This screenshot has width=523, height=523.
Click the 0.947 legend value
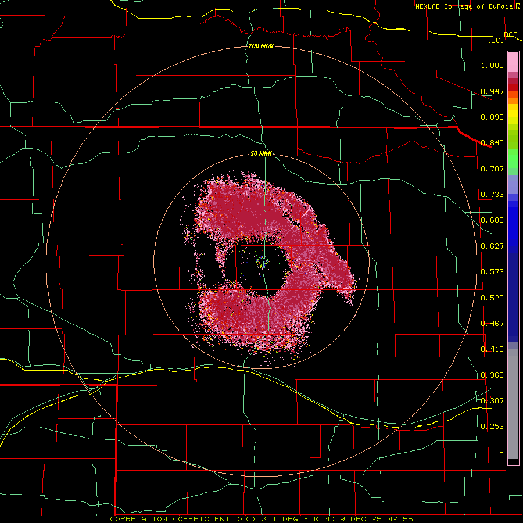492,91
